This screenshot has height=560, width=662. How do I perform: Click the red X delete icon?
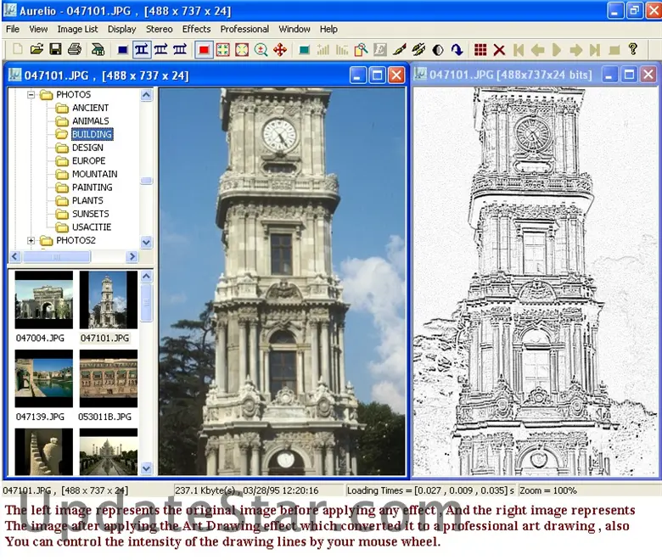click(499, 49)
